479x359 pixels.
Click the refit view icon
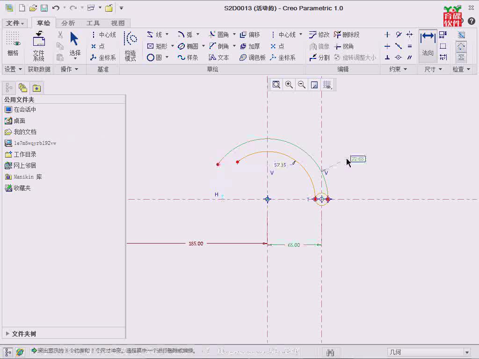click(x=276, y=85)
